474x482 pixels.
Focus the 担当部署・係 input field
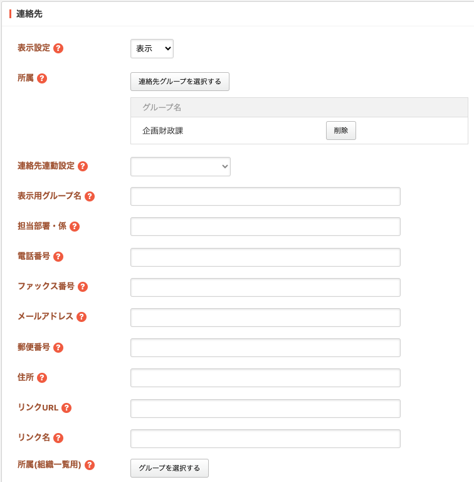266,227
